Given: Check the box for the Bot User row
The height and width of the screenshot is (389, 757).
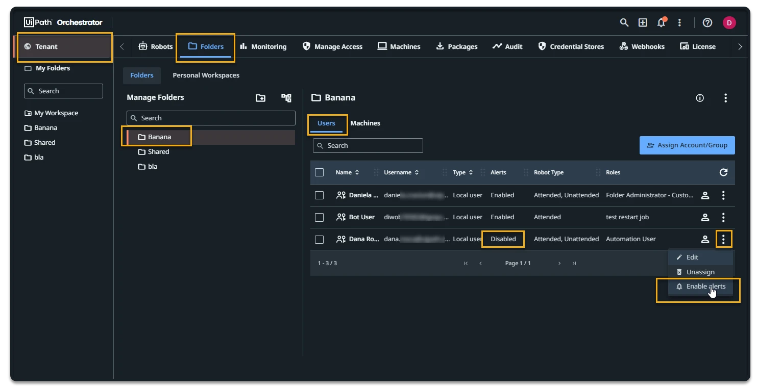Looking at the screenshot, I should coord(320,217).
